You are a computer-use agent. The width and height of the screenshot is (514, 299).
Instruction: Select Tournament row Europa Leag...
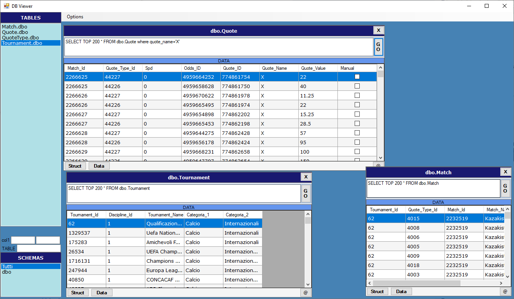click(164, 270)
